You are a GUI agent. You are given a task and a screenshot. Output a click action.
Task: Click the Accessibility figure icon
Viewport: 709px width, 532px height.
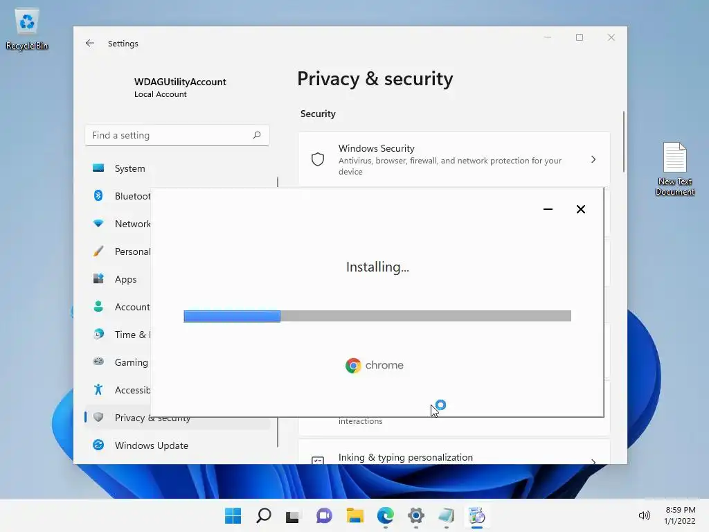(x=98, y=389)
